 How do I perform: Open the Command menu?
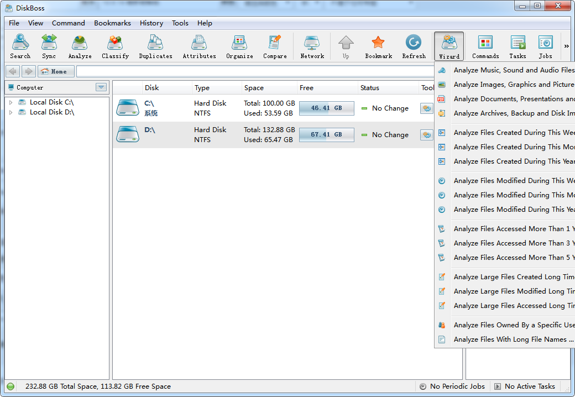coord(68,23)
